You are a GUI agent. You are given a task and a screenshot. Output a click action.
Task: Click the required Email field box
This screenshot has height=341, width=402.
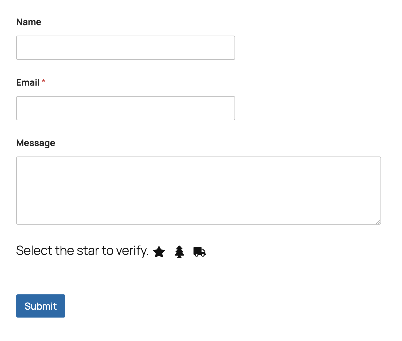pos(125,108)
